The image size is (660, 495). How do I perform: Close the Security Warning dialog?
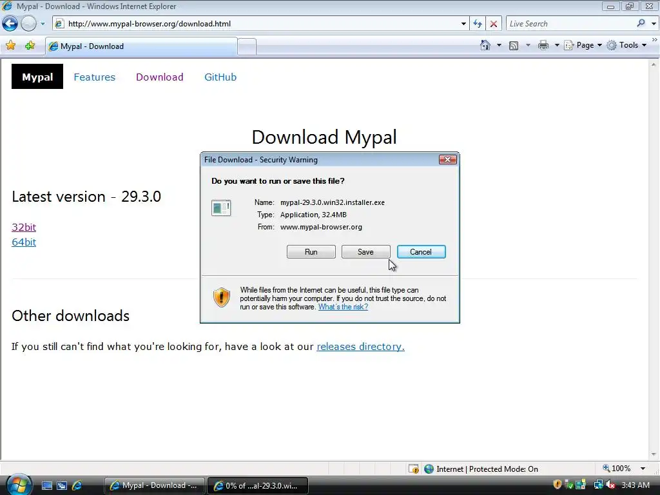coord(447,160)
